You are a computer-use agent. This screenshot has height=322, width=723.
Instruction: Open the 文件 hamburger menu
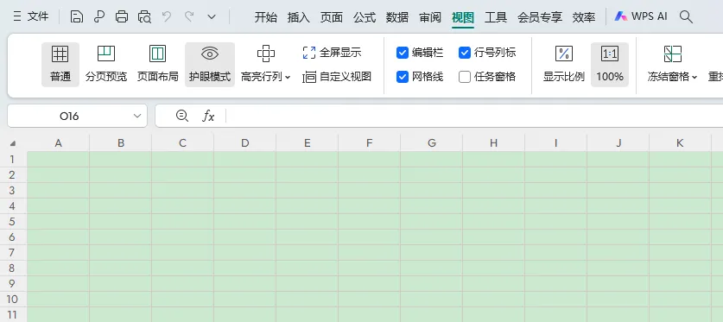(31, 17)
